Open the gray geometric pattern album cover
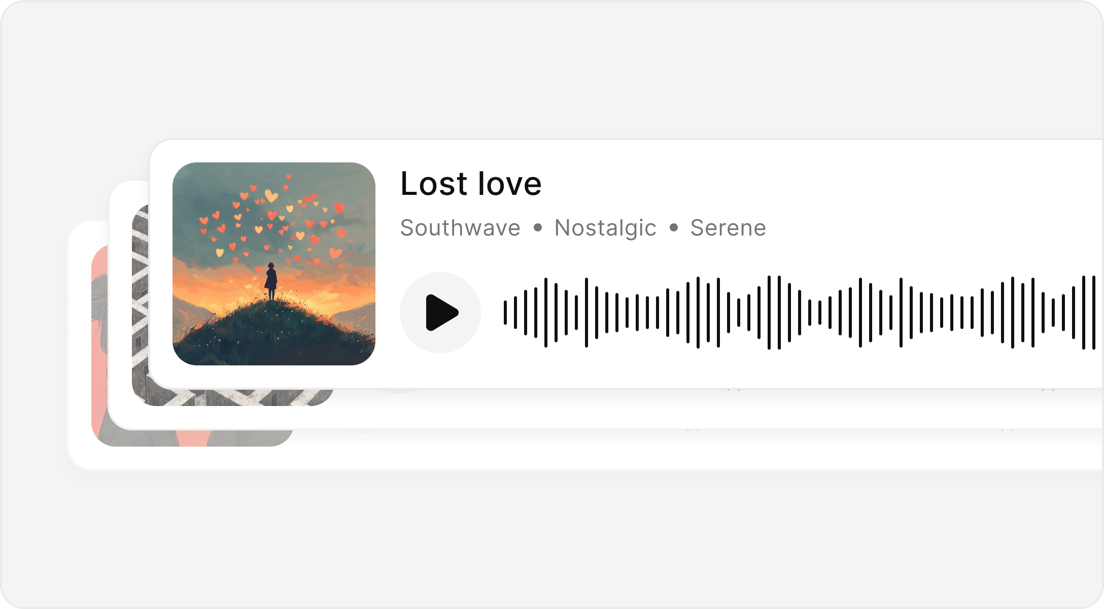This screenshot has width=1104, height=609. (x=141, y=304)
